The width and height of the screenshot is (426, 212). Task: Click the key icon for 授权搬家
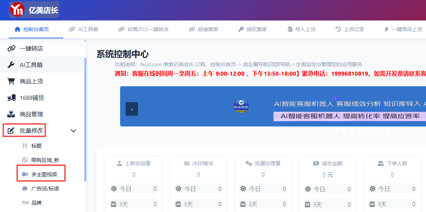[x=241, y=29]
